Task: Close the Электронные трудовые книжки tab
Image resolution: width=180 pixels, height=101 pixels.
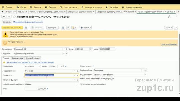Action: pos(94,12)
